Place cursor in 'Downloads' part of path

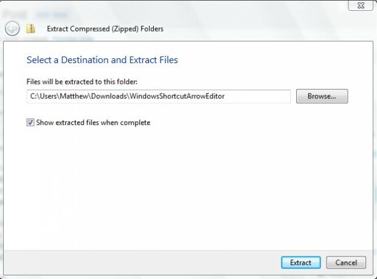(x=109, y=96)
